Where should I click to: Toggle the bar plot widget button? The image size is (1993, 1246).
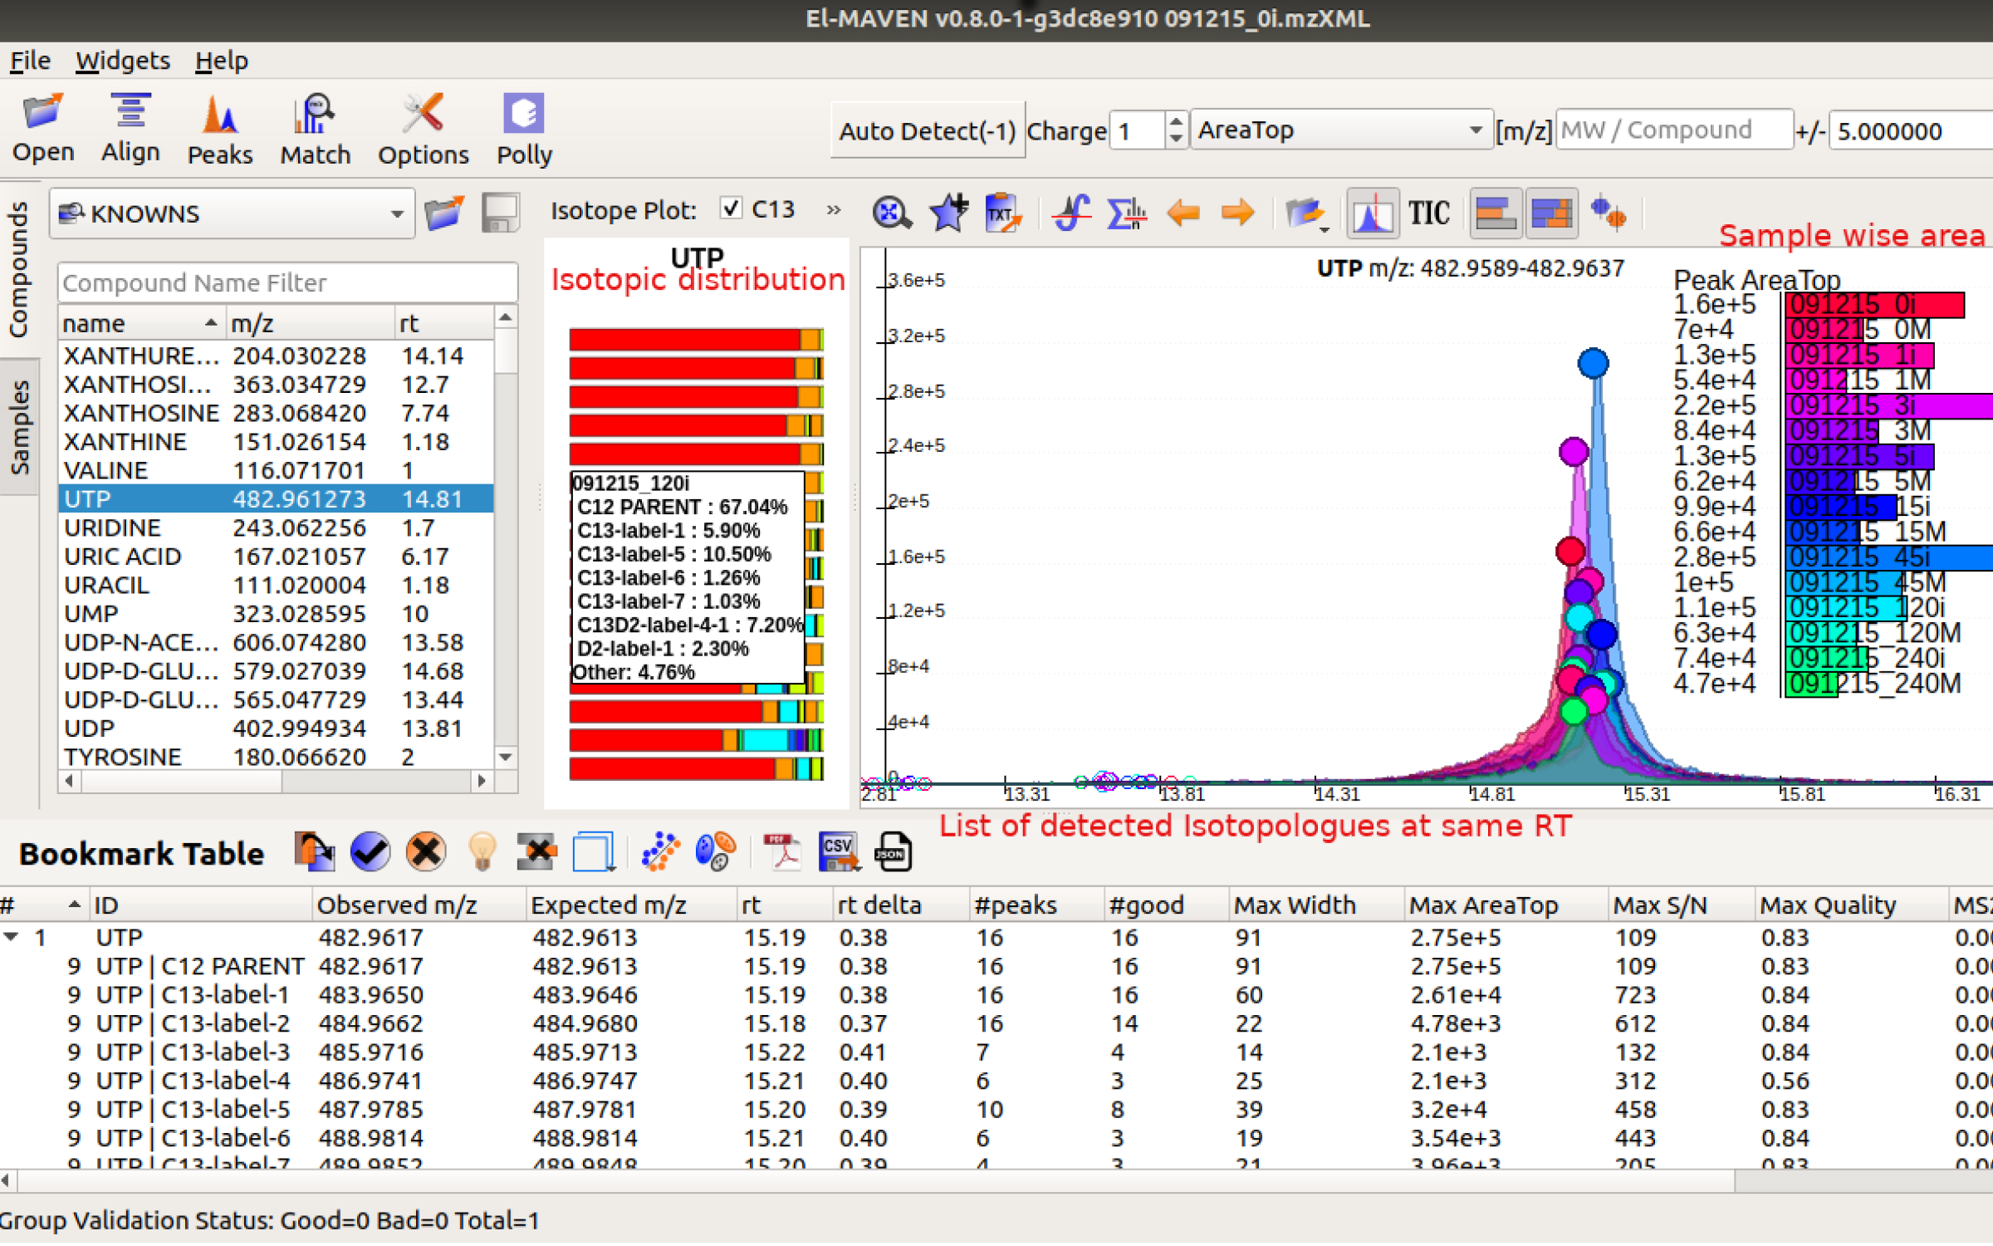tap(1495, 213)
